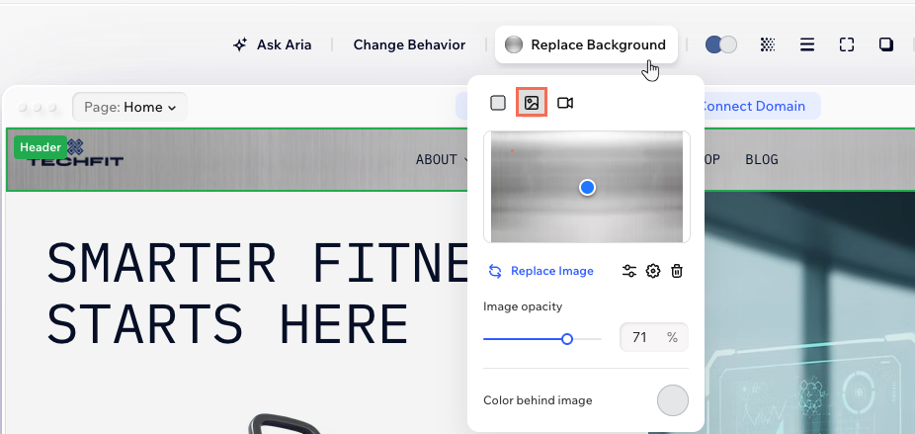Open the image adjust sliders icon
The height and width of the screenshot is (434, 915).
click(629, 271)
